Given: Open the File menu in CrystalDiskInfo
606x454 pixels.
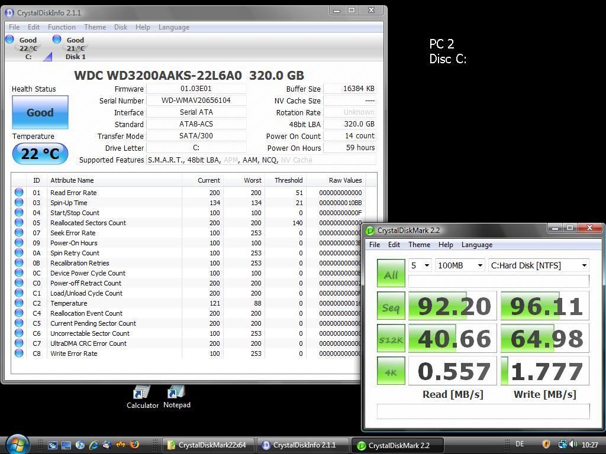Looking at the screenshot, I should point(14,27).
